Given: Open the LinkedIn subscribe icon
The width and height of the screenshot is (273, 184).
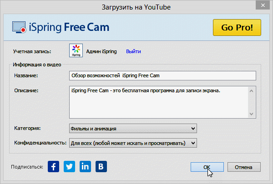Looking at the screenshot, I should (86, 167).
